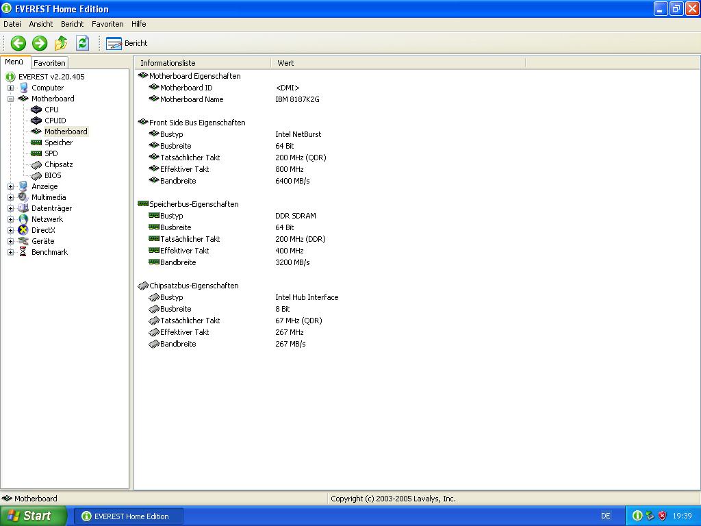Expand the Computer tree node
Screen dimensions: 701x526
pyautogui.click(x=11, y=88)
